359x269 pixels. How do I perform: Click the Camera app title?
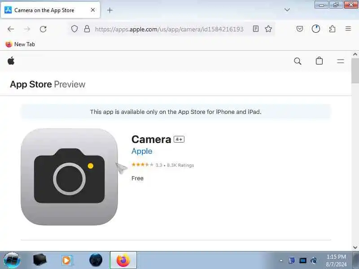pos(151,139)
